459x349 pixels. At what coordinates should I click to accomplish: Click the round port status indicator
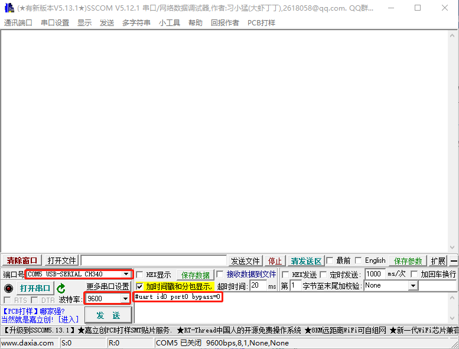click(8, 288)
